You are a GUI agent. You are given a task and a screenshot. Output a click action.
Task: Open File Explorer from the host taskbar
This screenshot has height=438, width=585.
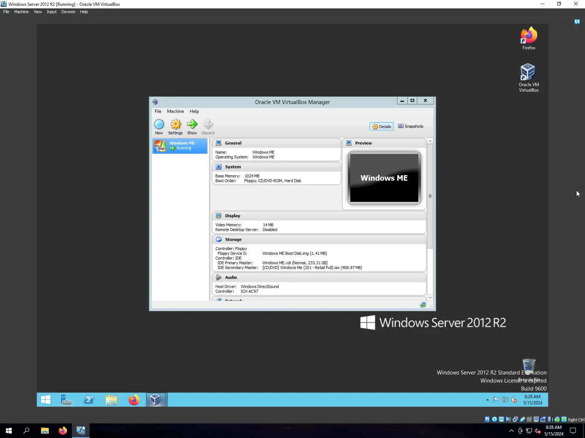coord(45,431)
